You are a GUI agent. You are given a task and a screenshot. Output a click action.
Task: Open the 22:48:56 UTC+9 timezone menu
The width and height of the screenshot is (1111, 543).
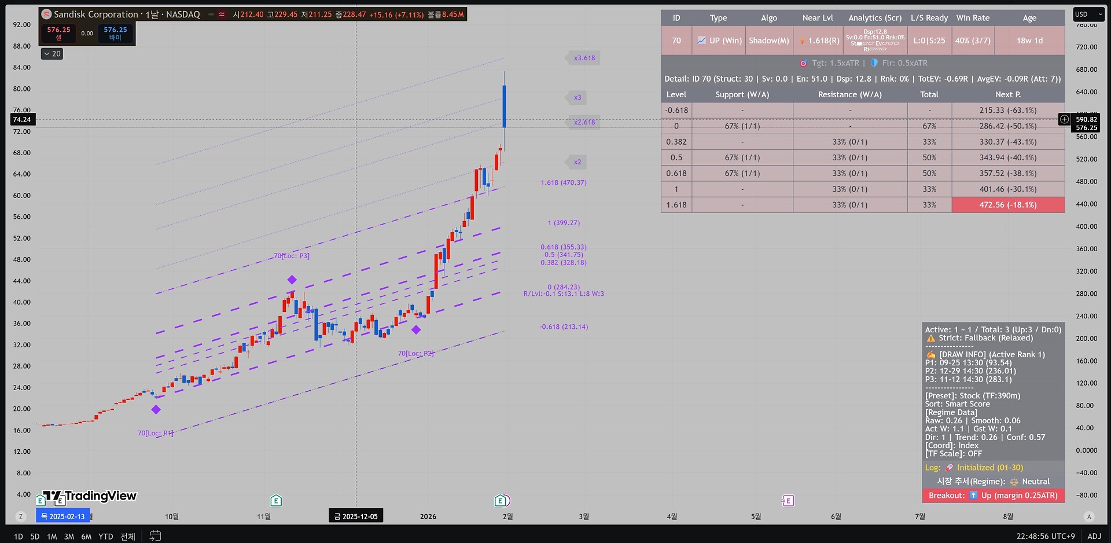click(1046, 536)
